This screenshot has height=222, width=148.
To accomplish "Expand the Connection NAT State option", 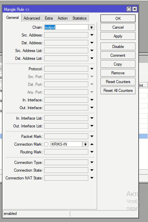I will (92, 178).
